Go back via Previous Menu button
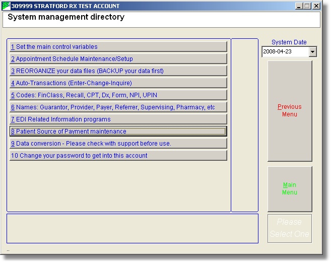The image size is (331, 263). point(290,111)
